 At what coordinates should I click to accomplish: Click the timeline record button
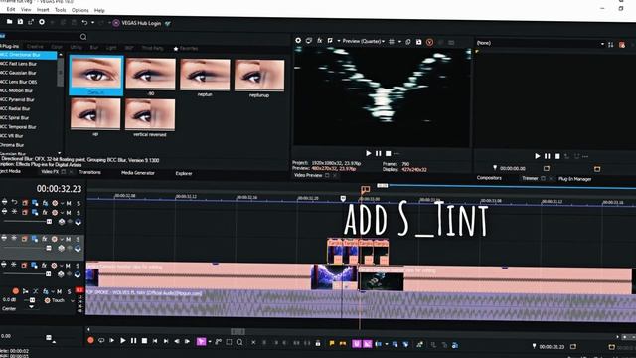[90, 340]
